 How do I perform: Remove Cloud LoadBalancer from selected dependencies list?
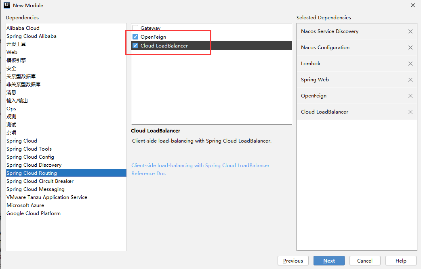click(x=410, y=112)
